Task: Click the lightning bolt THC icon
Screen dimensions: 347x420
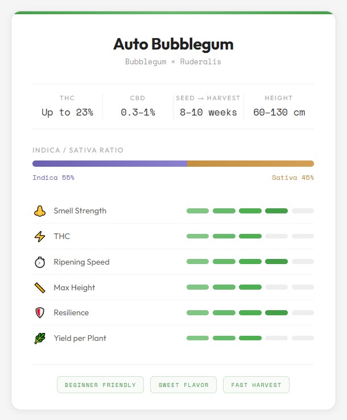Action: (39, 237)
